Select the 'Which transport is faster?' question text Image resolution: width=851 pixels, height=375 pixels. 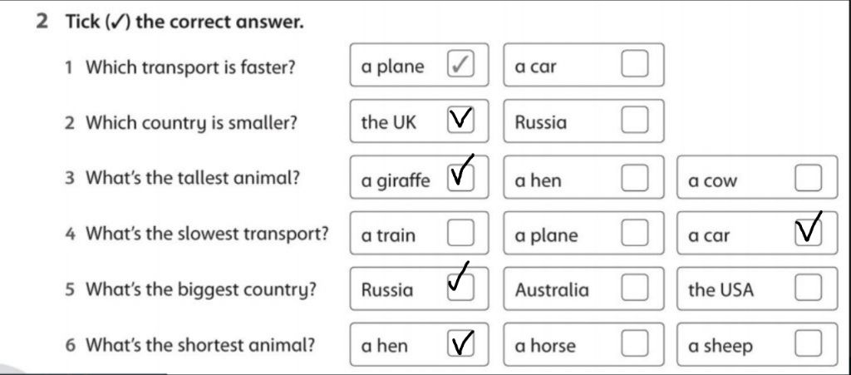[190, 68]
